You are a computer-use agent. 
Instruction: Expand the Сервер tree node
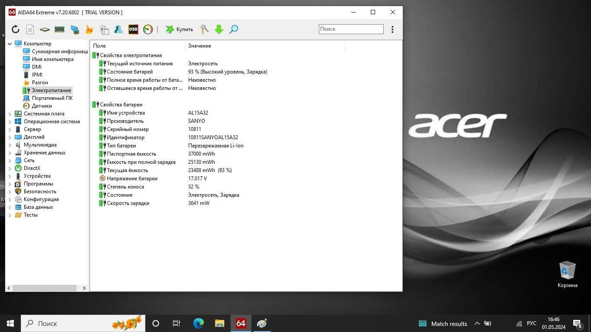click(x=10, y=129)
